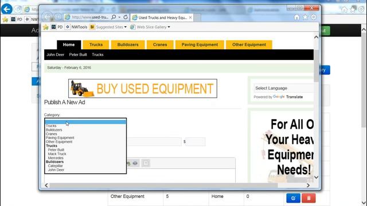Click red delete button in Other Equipment row

point(309,198)
